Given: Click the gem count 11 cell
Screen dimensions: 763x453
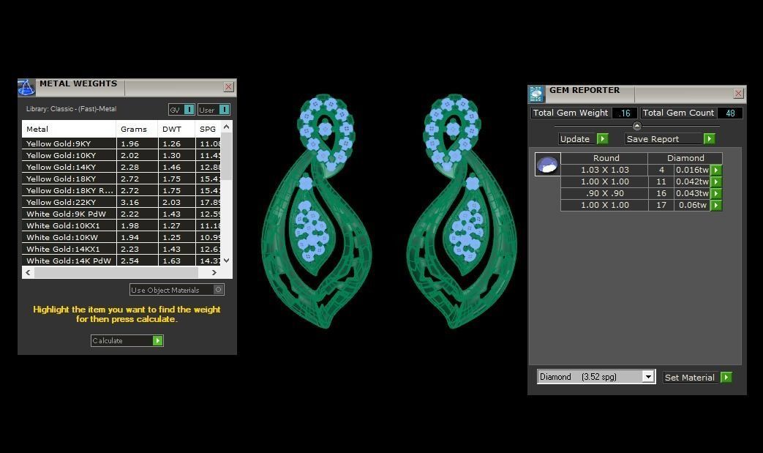Looking at the screenshot, I should tap(661, 181).
